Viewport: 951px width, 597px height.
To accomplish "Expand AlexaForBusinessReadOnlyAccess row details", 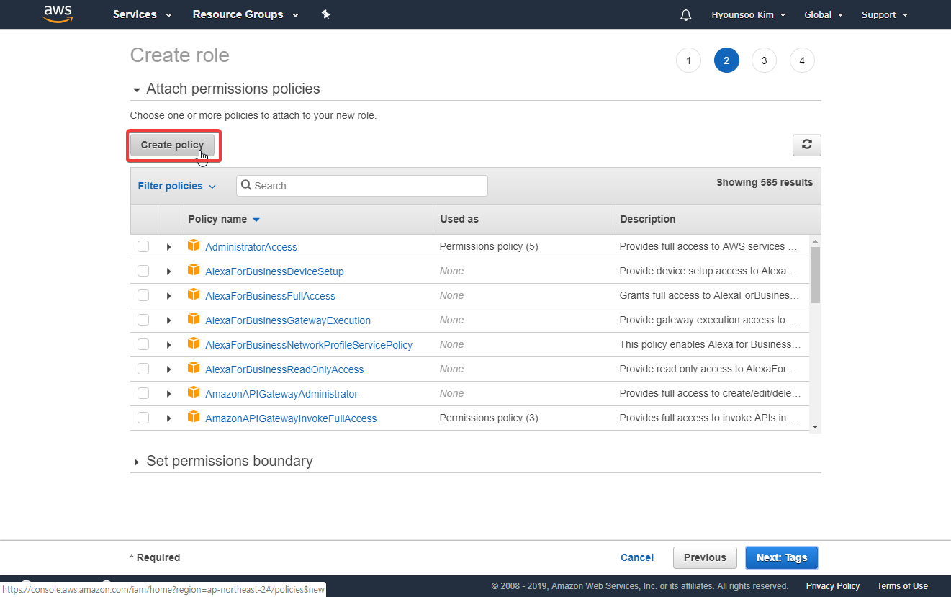I will 168,369.
